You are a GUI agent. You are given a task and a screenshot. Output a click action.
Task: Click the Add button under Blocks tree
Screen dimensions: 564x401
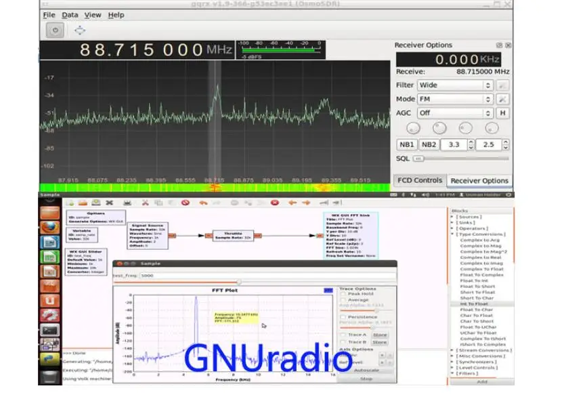(x=481, y=381)
